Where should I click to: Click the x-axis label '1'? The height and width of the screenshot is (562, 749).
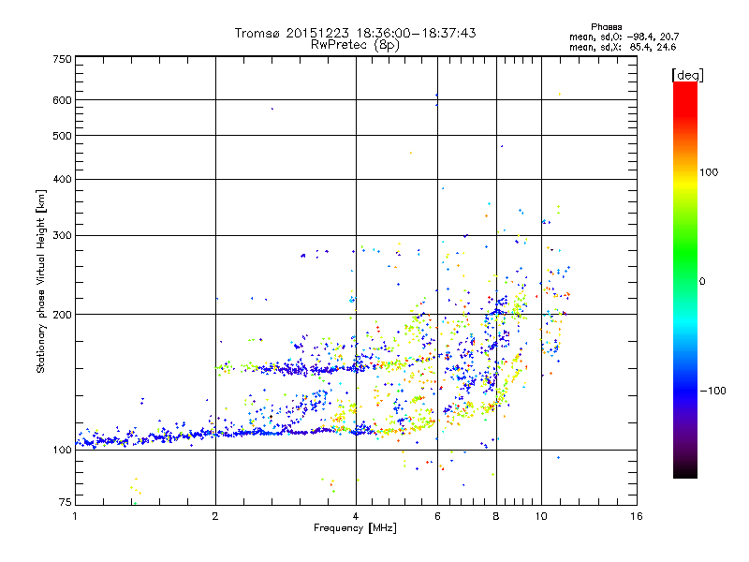pyautogui.click(x=75, y=516)
